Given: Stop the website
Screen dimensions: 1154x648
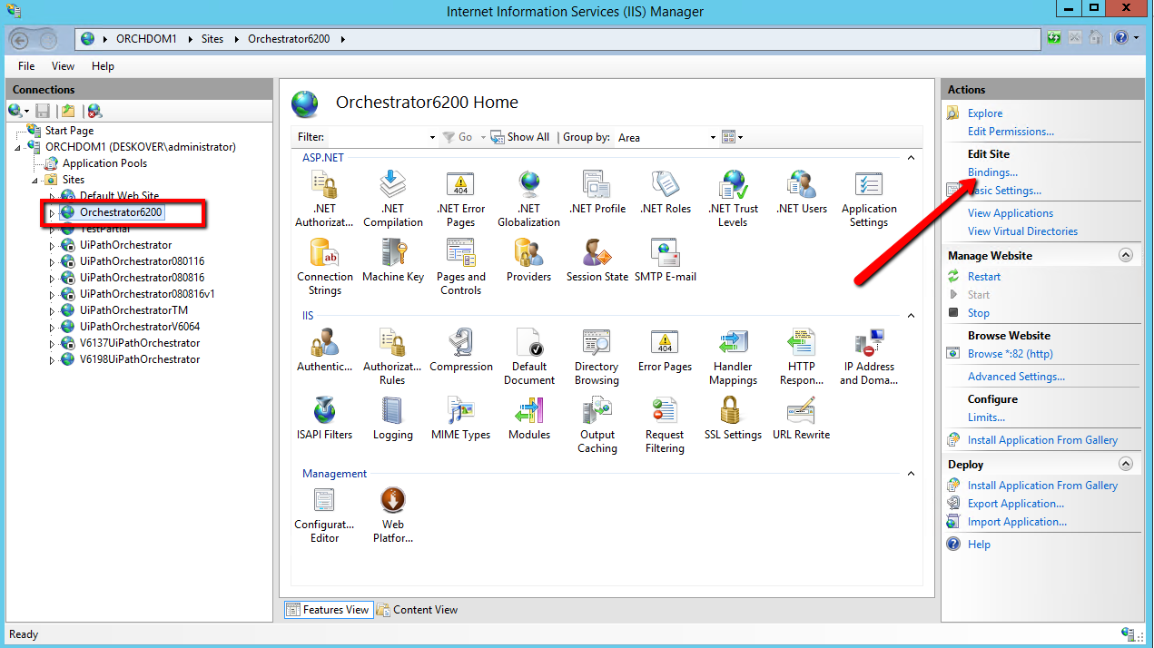Looking at the screenshot, I should 978,313.
